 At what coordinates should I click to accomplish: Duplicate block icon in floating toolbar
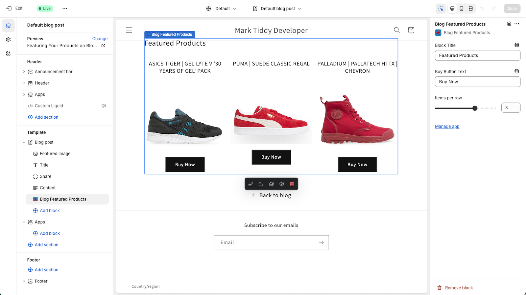271,184
